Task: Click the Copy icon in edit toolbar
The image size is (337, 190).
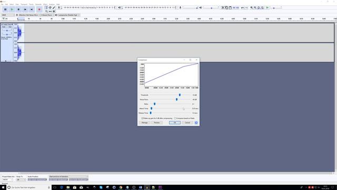Action: 226,7
